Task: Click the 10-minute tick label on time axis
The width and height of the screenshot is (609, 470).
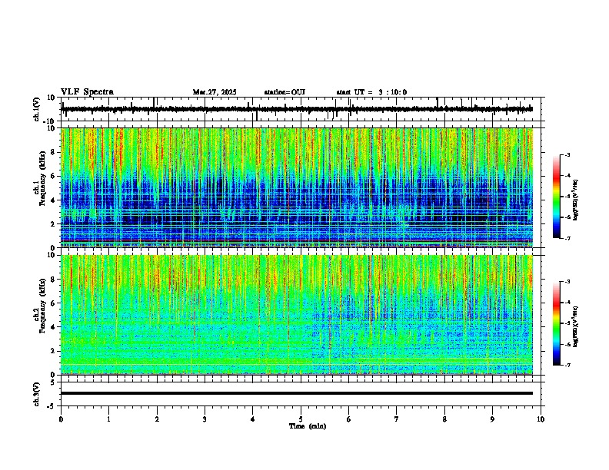Action: (x=541, y=419)
